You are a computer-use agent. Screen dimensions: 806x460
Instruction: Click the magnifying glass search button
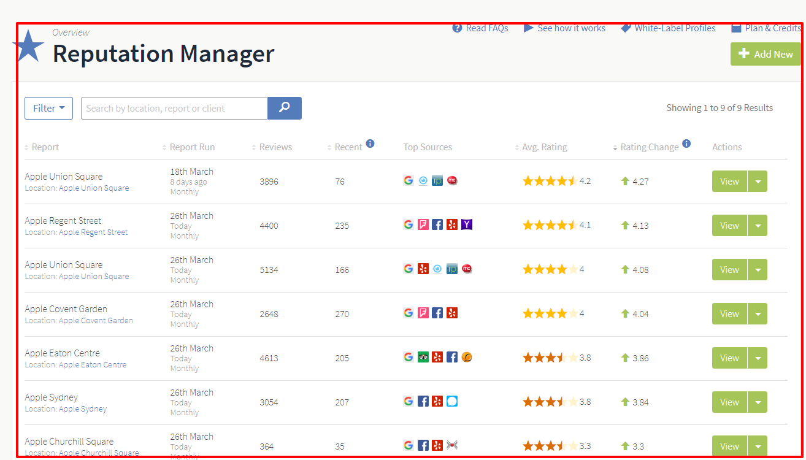[284, 108]
